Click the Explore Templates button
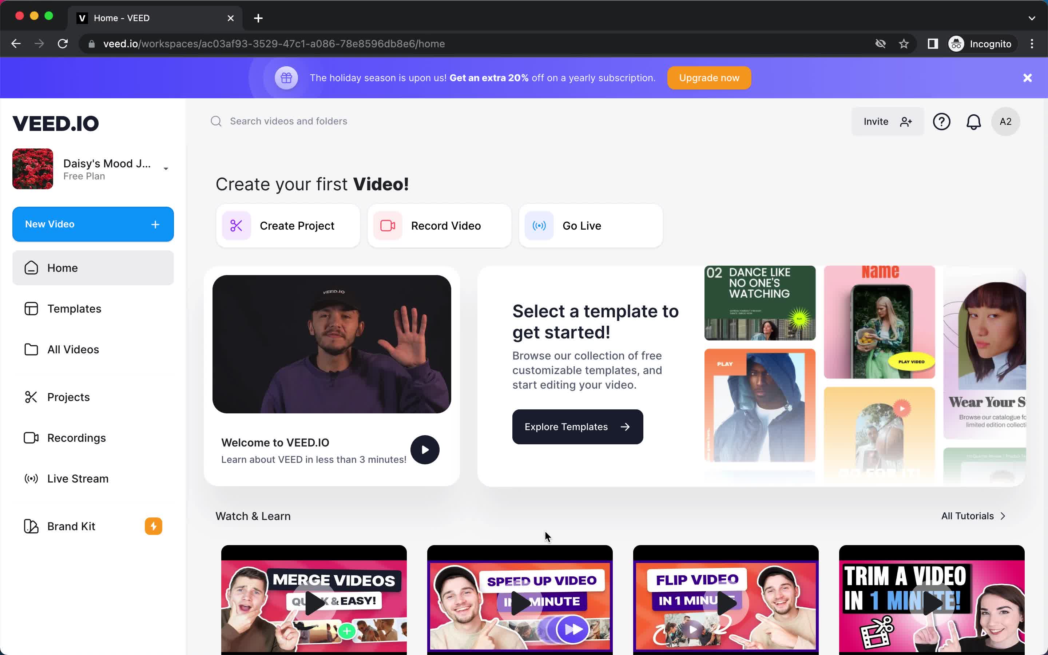Viewport: 1048px width, 655px height. point(577,426)
